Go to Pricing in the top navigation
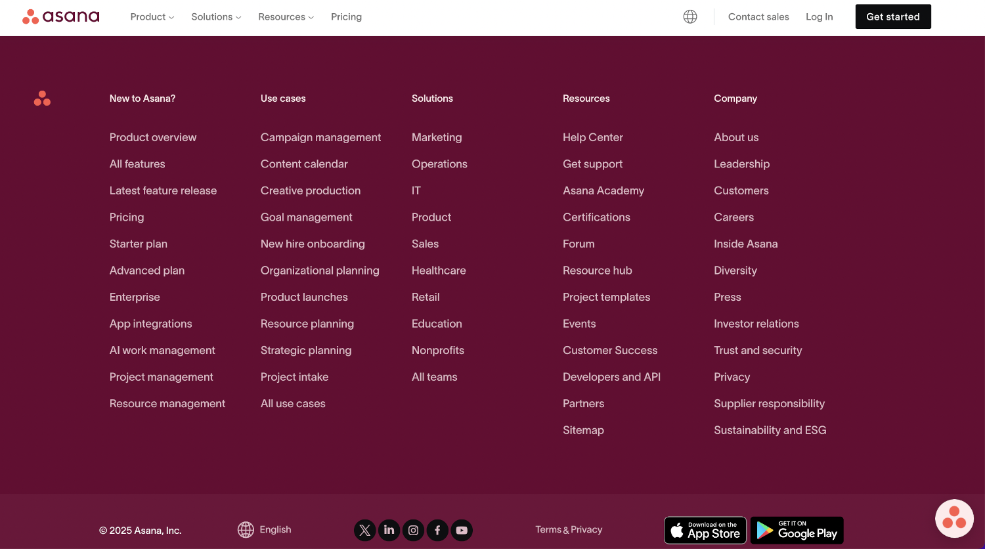Viewport: 985px width, 549px height. [x=346, y=17]
